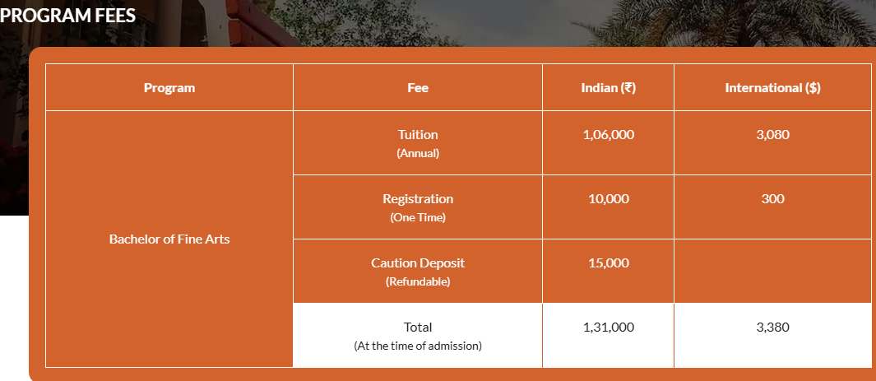This screenshot has height=381, width=876.
Task: Select the 15,000 caution deposit amount
Action: point(609,263)
